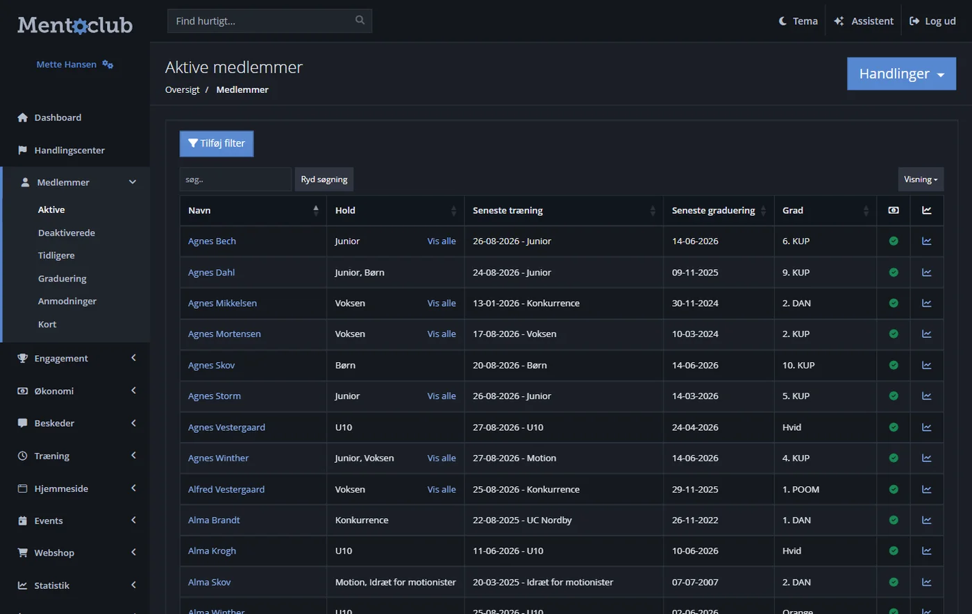Click the search magnifier icon in top bar
The width and height of the screenshot is (972, 614).
pyautogui.click(x=360, y=20)
